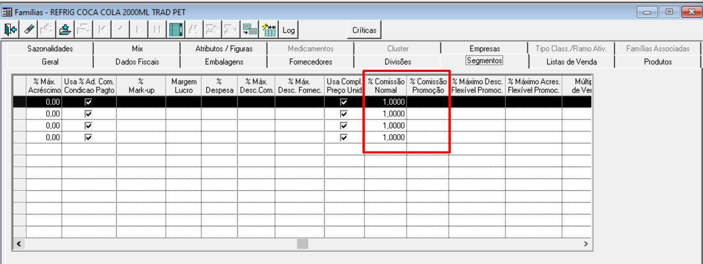Viewport: 703px width, 264px height.
Task: Click the greyed-out icon right of list view
Action: click(x=194, y=30)
